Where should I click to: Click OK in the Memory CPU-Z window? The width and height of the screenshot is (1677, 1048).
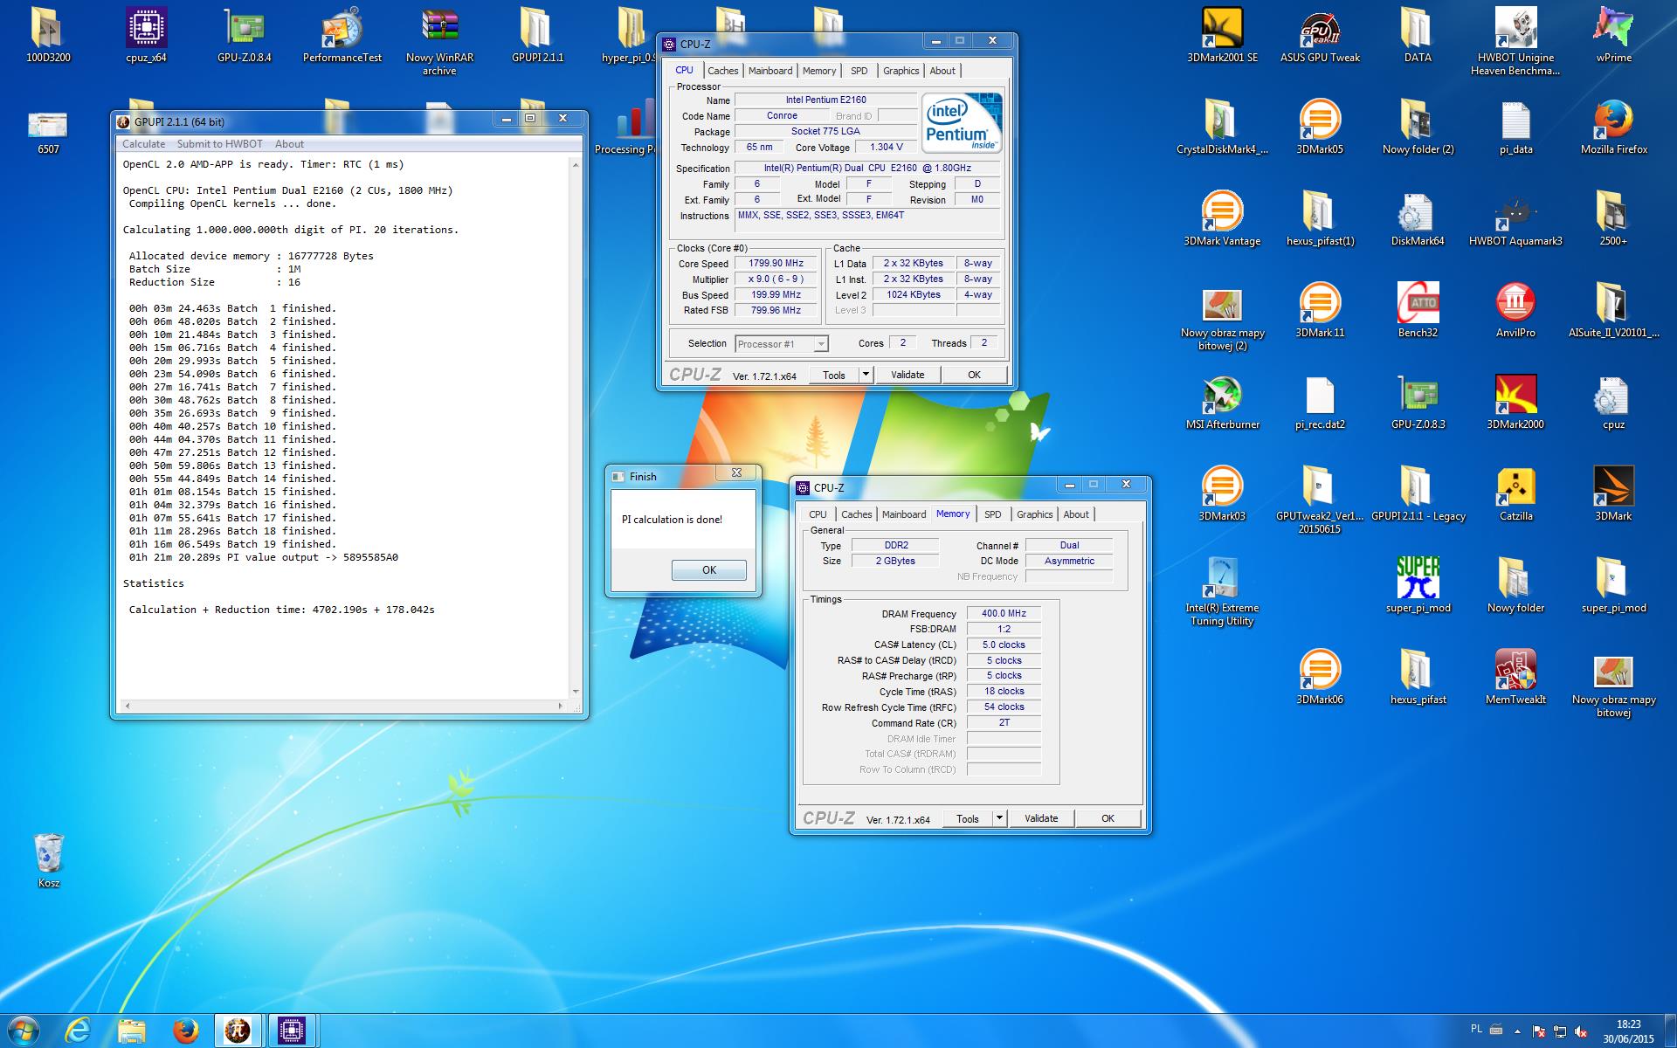pyautogui.click(x=1108, y=818)
